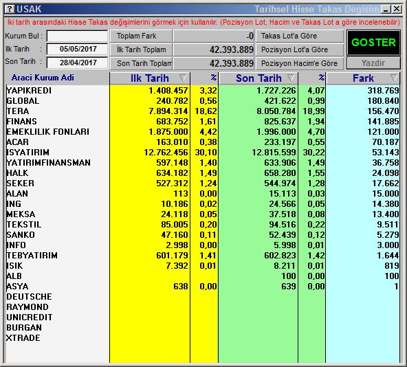Click Fark value 180.840
This screenshot has width=407, height=367.
[383, 101]
